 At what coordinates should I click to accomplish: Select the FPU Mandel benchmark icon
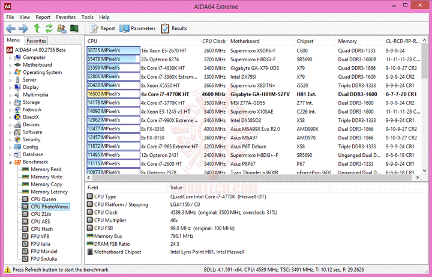25,251
